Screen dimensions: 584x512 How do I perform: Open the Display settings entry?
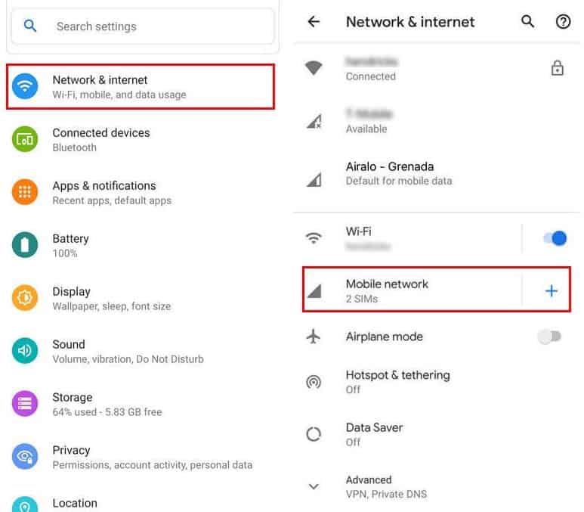pos(111,298)
